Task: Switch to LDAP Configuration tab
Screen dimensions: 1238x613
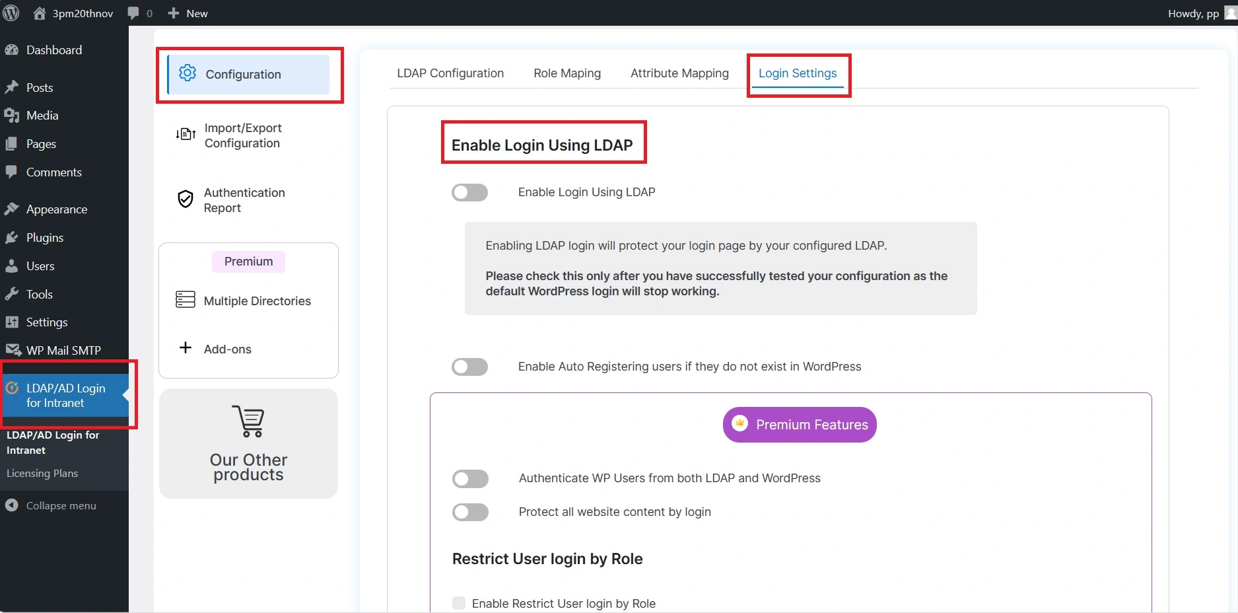Action: click(x=450, y=73)
